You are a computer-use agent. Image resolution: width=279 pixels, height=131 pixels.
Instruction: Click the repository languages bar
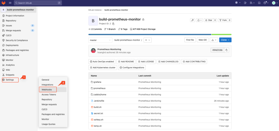point(160,34)
